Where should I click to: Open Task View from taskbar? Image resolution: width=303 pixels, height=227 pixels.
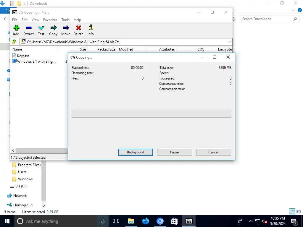coord(116,221)
